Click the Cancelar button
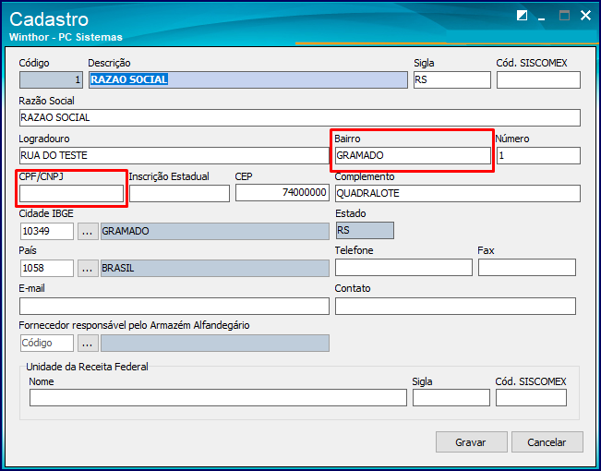Image resolution: width=601 pixels, height=471 pixels. (547, 441)
